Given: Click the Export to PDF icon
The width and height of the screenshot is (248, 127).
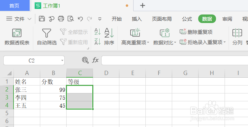Looking at the screenshot, I should click(x=51, y=19).
